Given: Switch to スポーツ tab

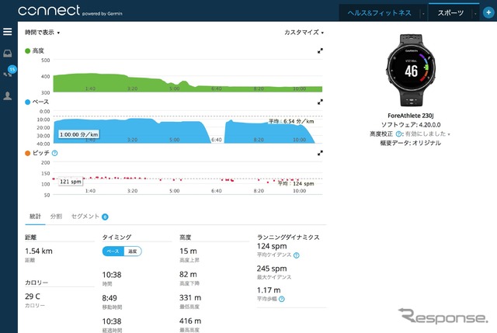Looking at the screenshot, I should 450,13.
